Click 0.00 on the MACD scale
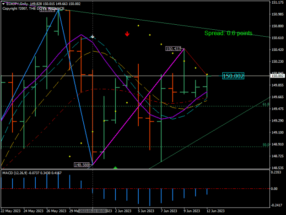Viewport: 286px width, 215px height. point(274,189)
